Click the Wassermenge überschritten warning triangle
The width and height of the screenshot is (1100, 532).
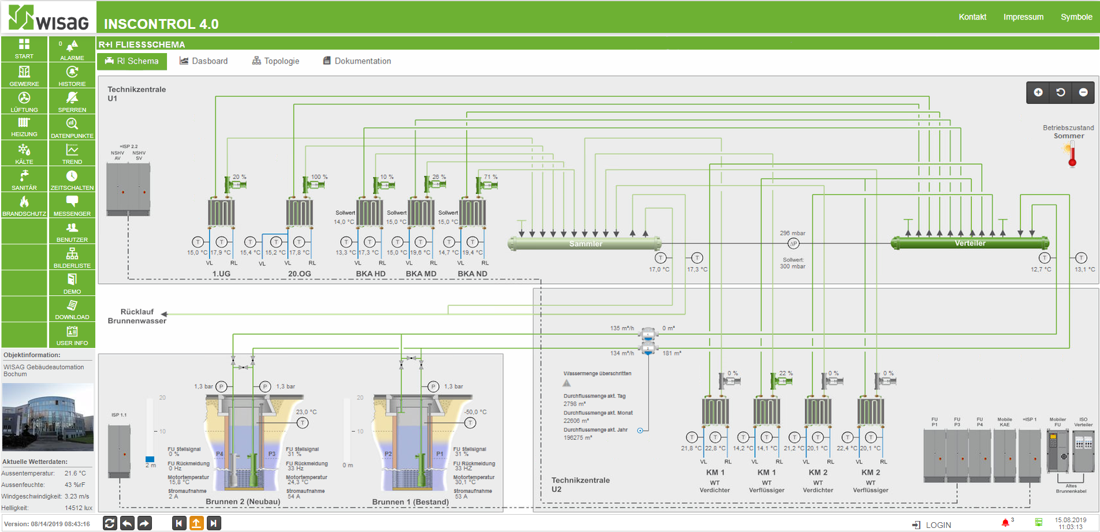coord(567,383)
